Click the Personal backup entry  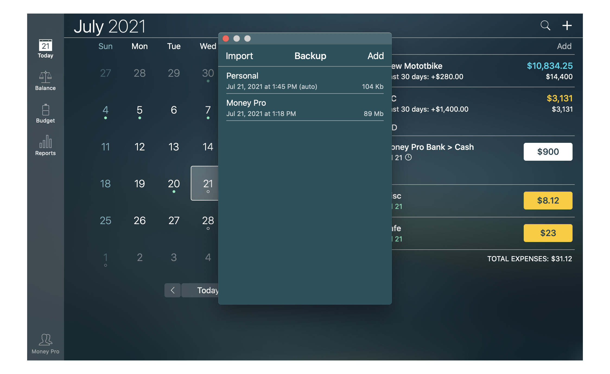tap(304, 81)
